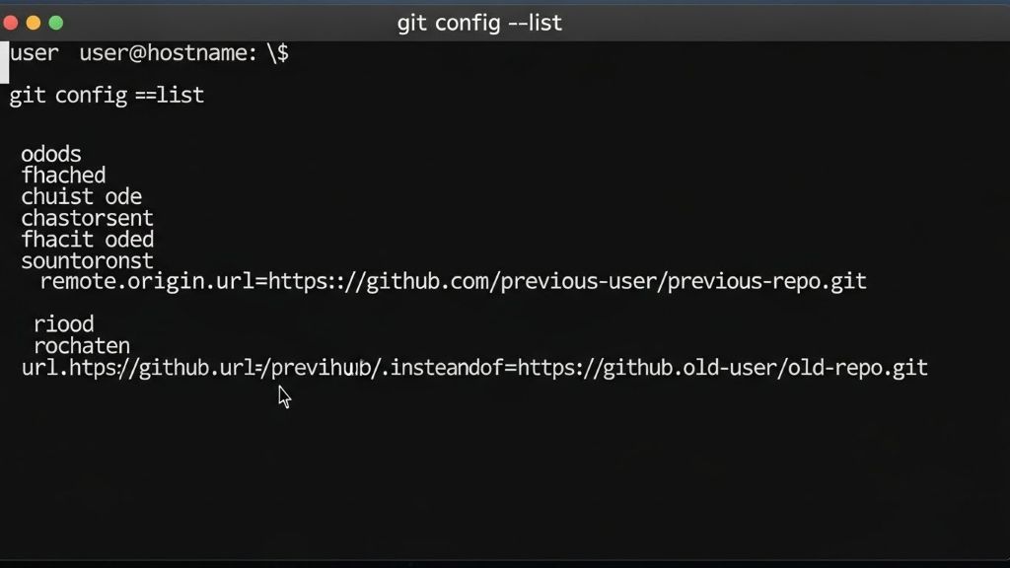
Task: Click the fhached output line
Action: tap(63, 175)
